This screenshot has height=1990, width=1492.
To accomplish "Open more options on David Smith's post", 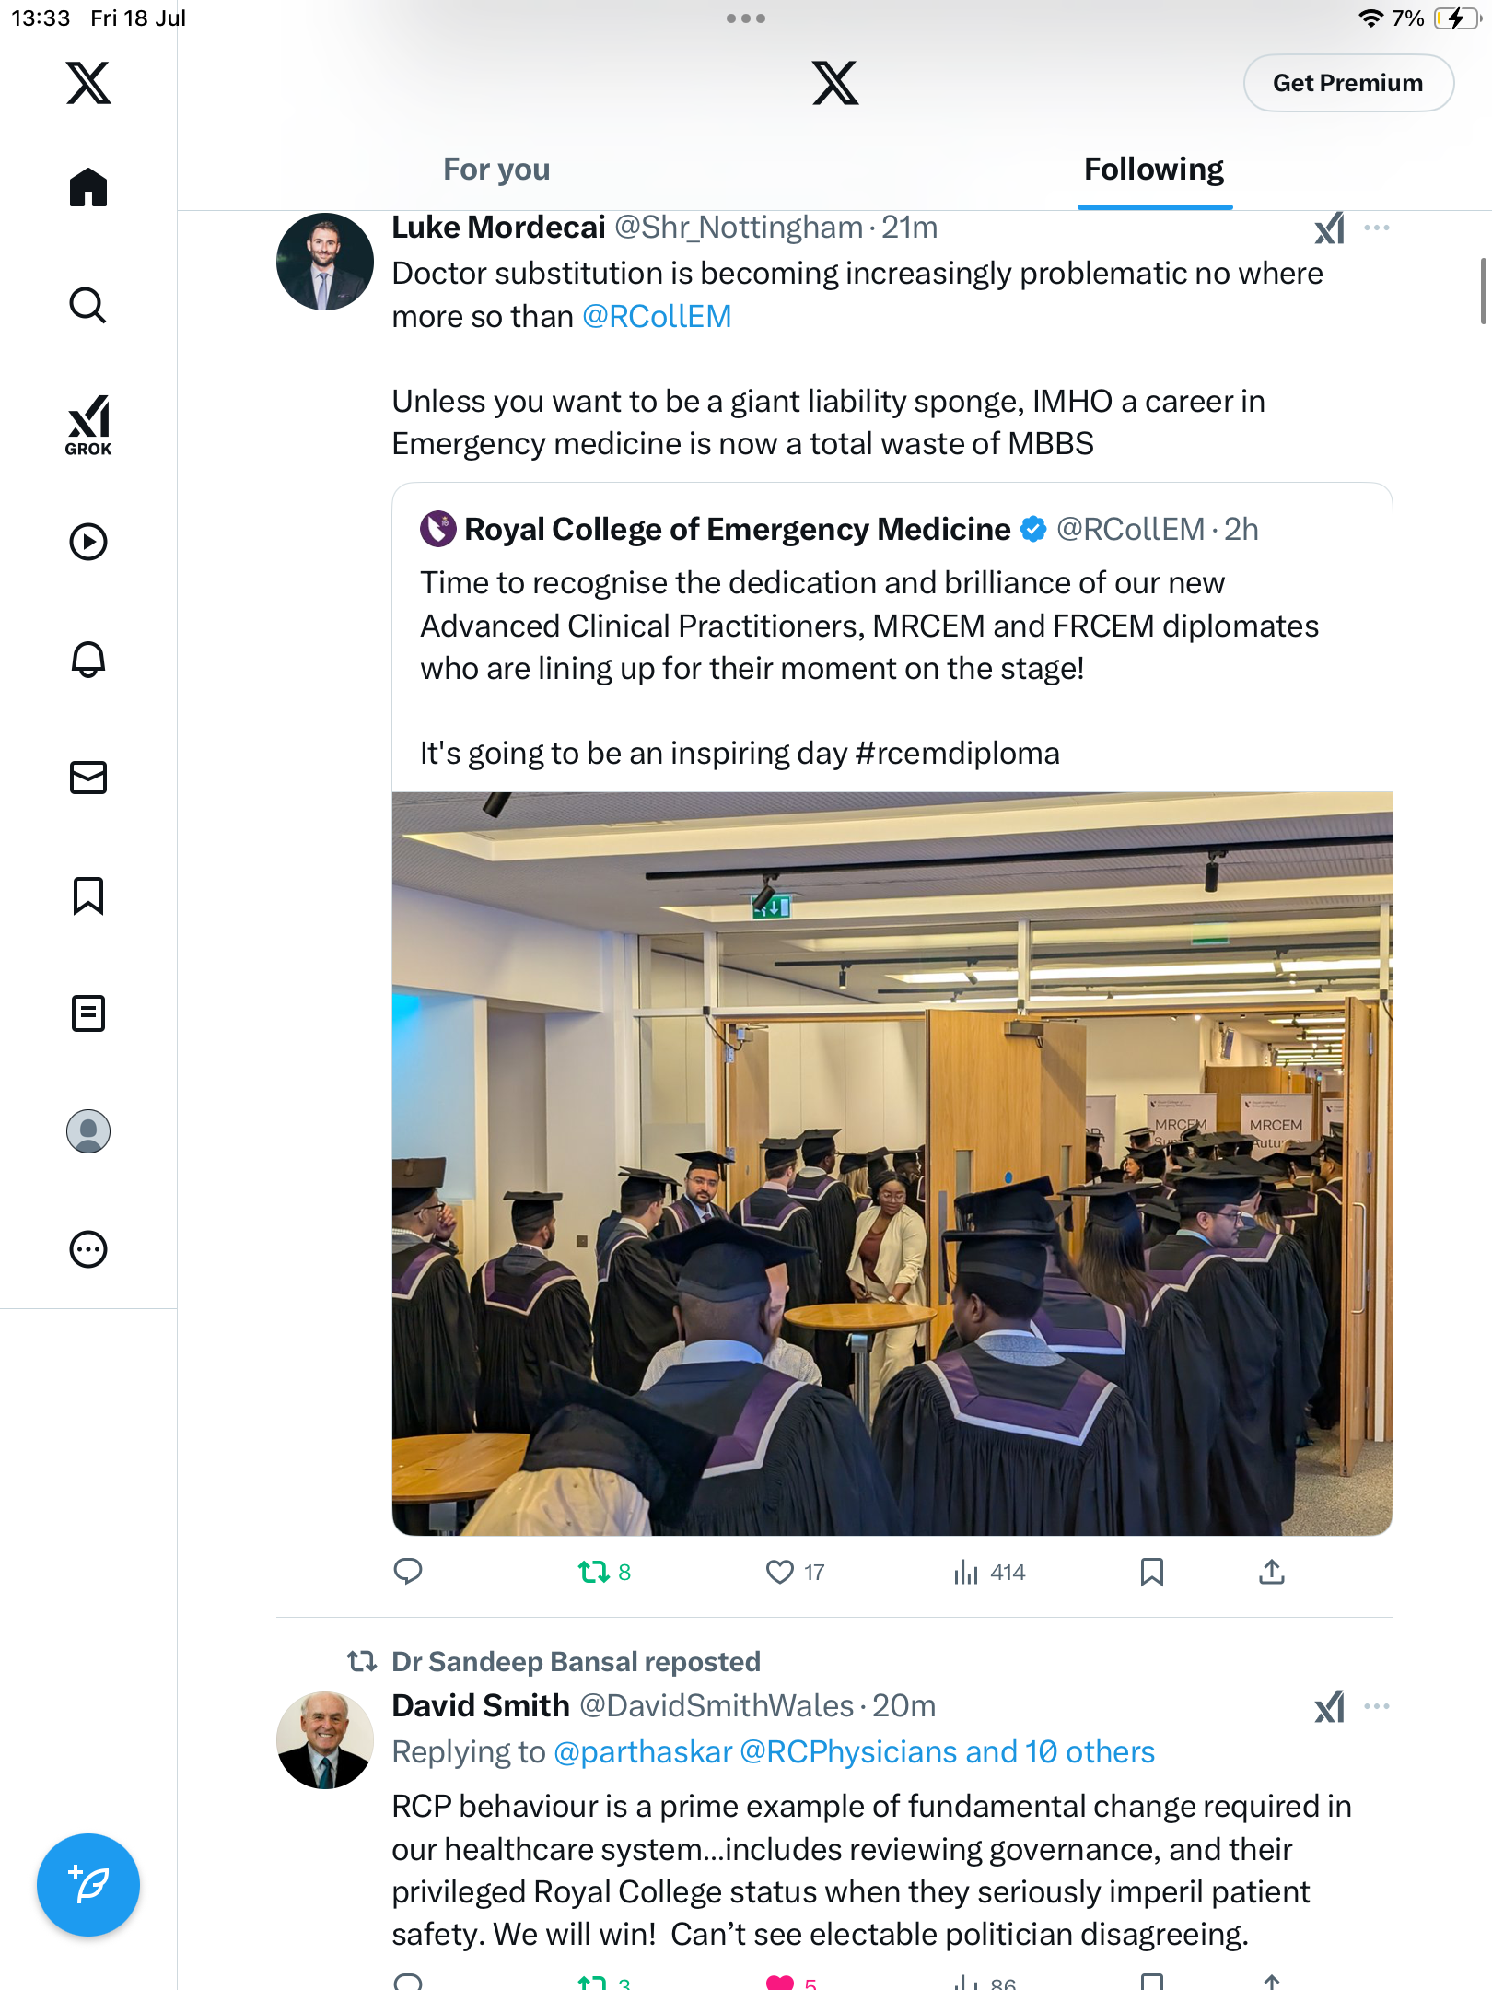I will (1377, 1706).
